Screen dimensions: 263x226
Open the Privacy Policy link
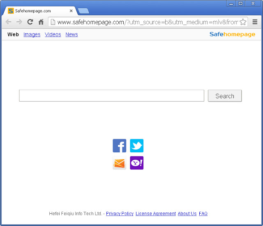(x=120, y=214)
